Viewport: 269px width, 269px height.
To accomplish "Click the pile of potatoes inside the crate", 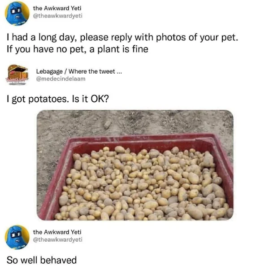I will pyautogui.click(x=143, y=183).
